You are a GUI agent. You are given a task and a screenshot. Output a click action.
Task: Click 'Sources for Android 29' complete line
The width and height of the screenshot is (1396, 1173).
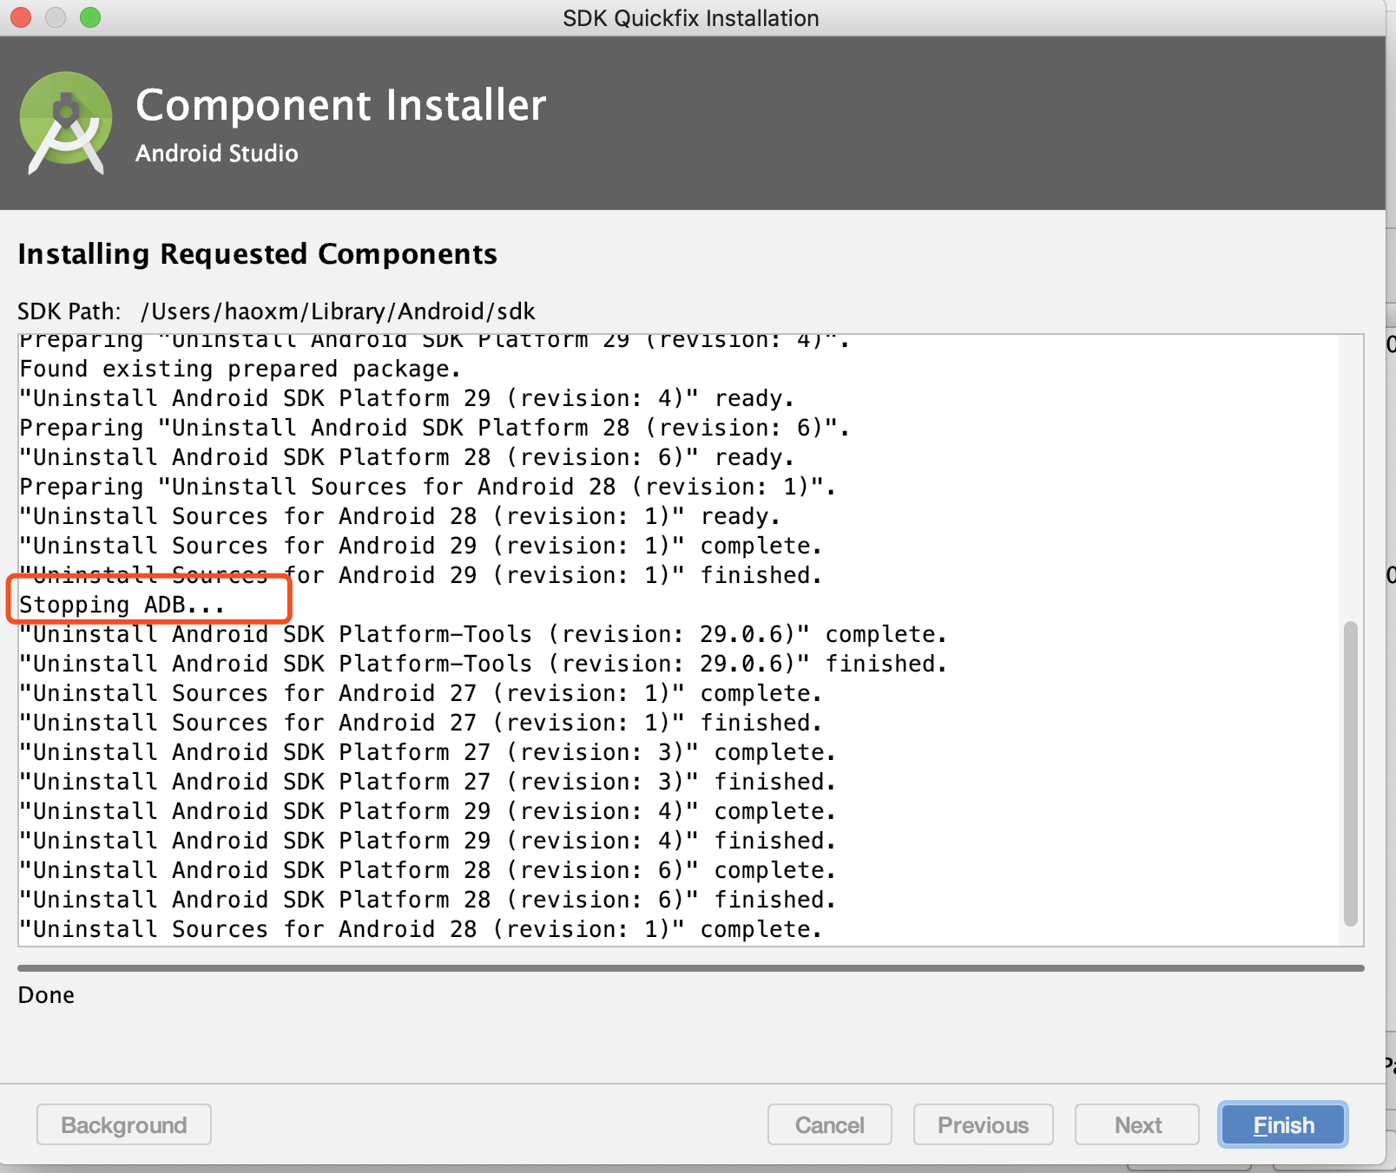pyautogui.click(x=421, y=546)
